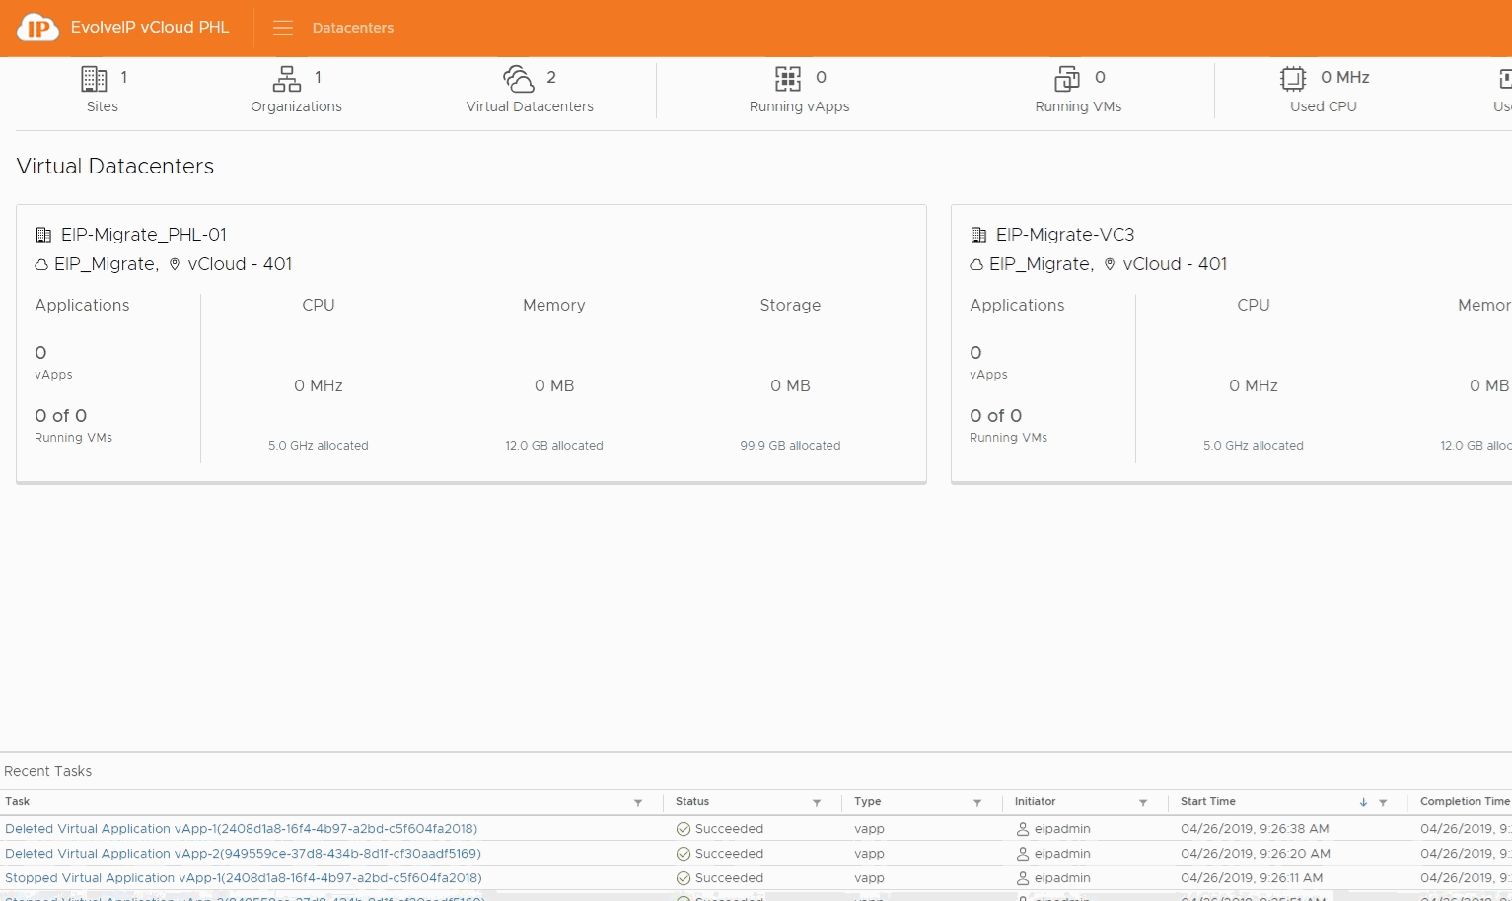The height and width of the screenshot is (901, 1512).
Task: Open the hamburger navigation menu
Action: 283,28
